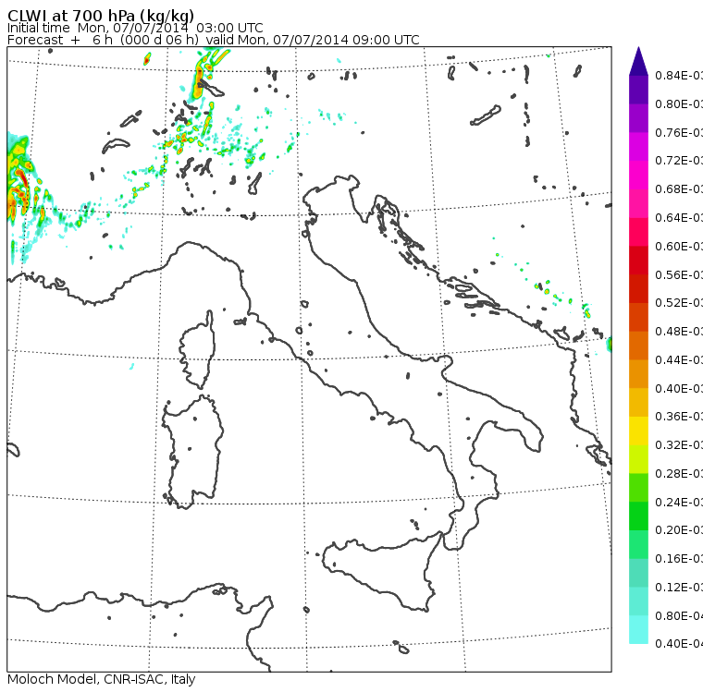Pick the violet swatch between 0.80E-03 and 0.84E-03

[638, 90]
